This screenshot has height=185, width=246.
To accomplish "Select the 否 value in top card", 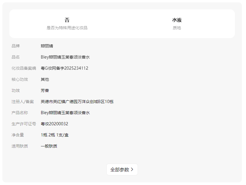I will pyautogui.click(x=67, y=20).
